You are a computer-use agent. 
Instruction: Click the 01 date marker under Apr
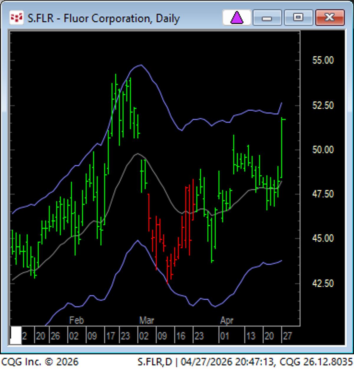click(224, 336)
